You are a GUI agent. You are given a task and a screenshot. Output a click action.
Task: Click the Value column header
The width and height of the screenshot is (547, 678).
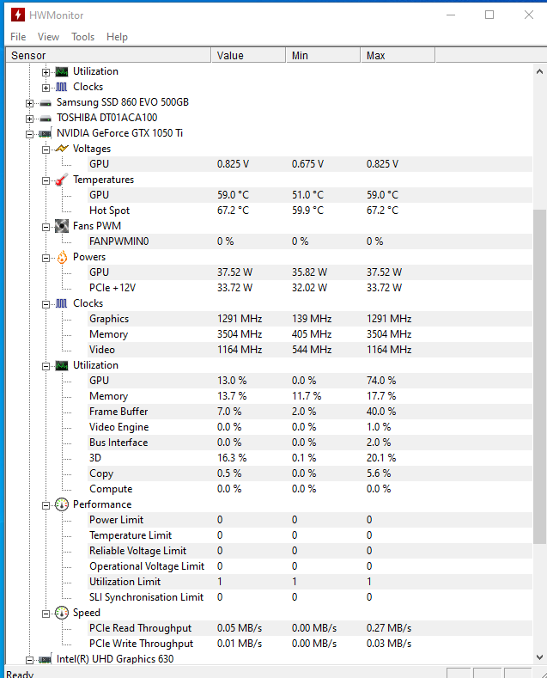[248, 55]
